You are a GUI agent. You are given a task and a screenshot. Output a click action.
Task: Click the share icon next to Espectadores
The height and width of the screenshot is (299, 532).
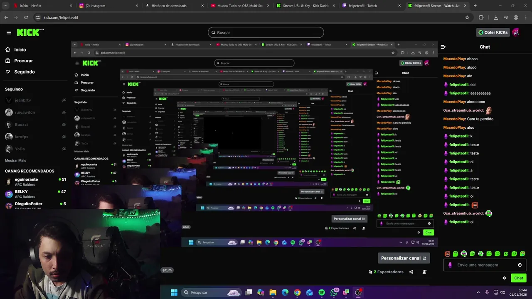coord(411,272)
